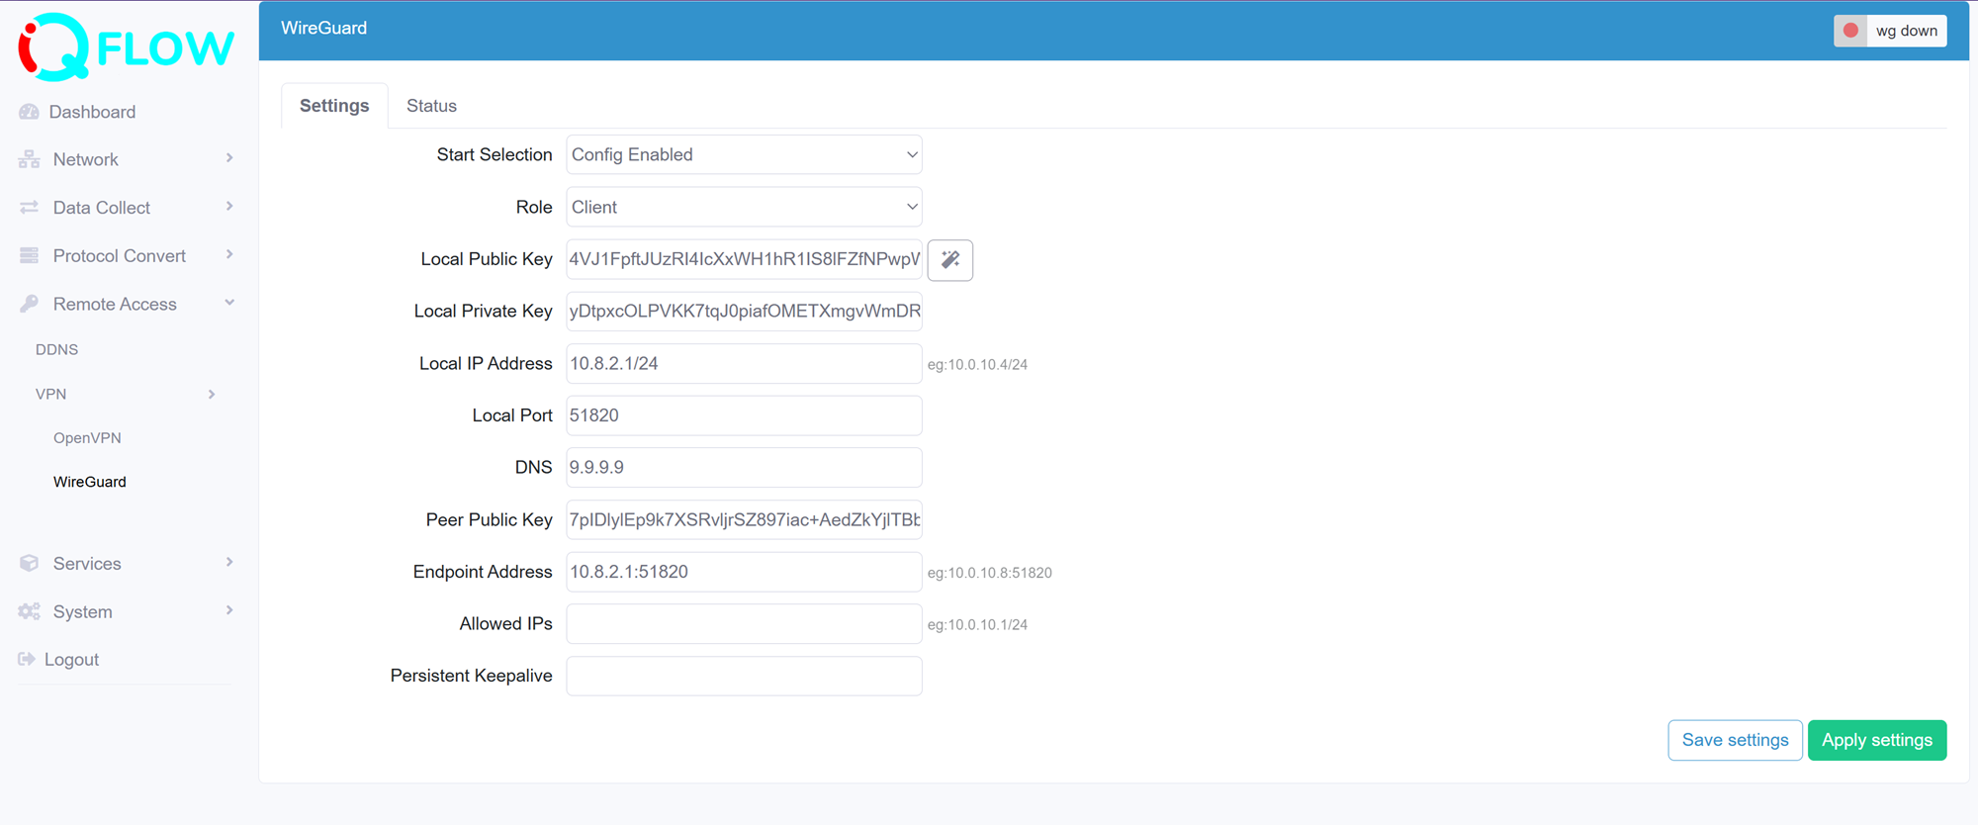Click the Dashboard gauge icon
This screenshot has width=1978, height=825.
point(29,112)
